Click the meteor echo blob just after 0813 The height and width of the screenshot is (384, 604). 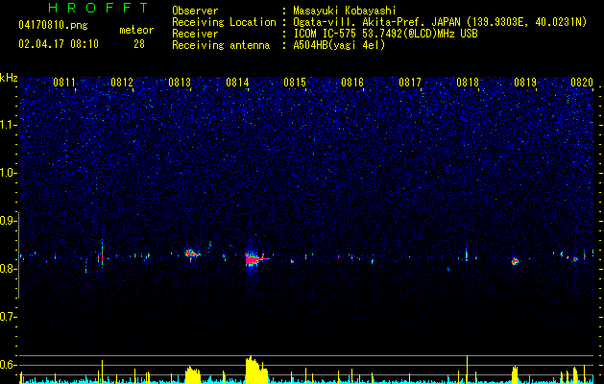(192, 253)
